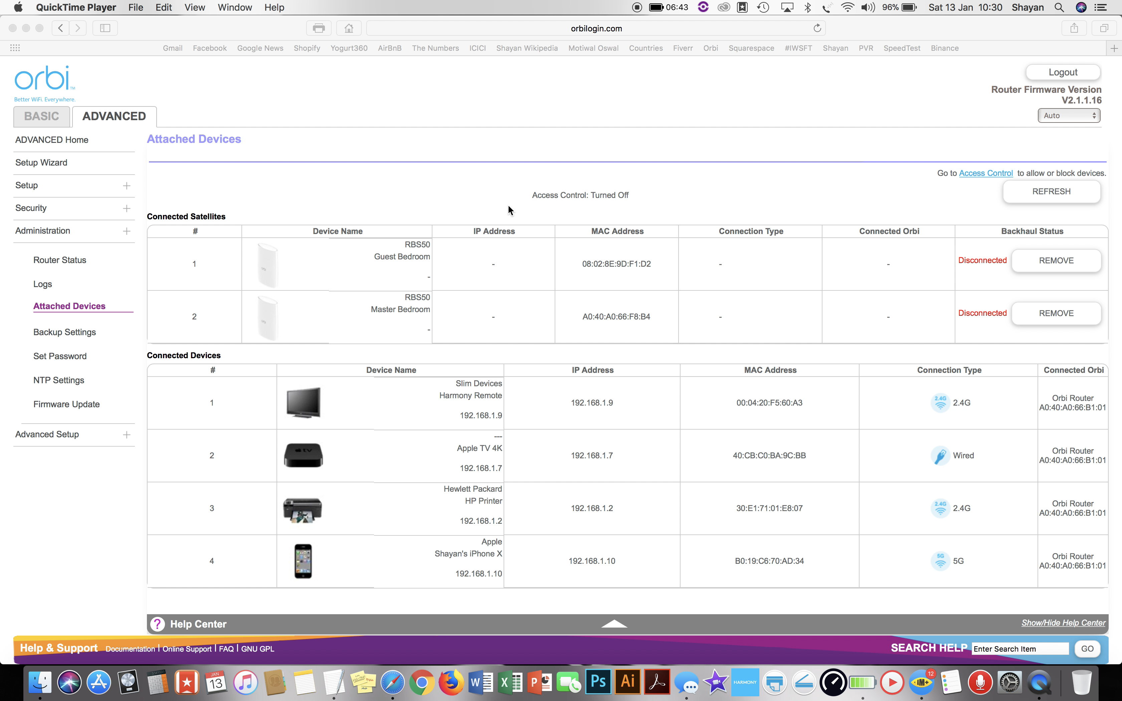1122x701 pixels.
Task: Collapse Help Center with the white arrow
Action: [614, 624]
